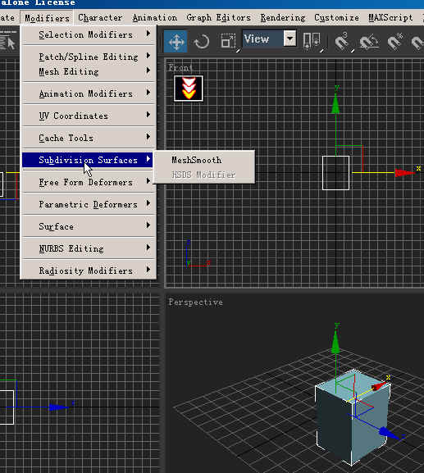This screenshot has height=473, width=424.
Task: Expand the Subdivision Surfaces submenu
Action: (88, 160)
